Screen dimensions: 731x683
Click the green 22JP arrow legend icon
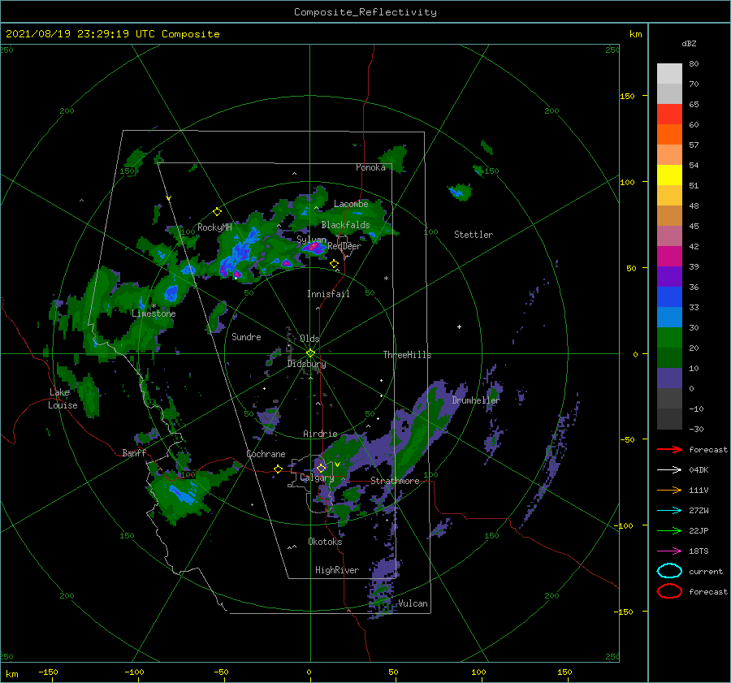pos(669,530)
